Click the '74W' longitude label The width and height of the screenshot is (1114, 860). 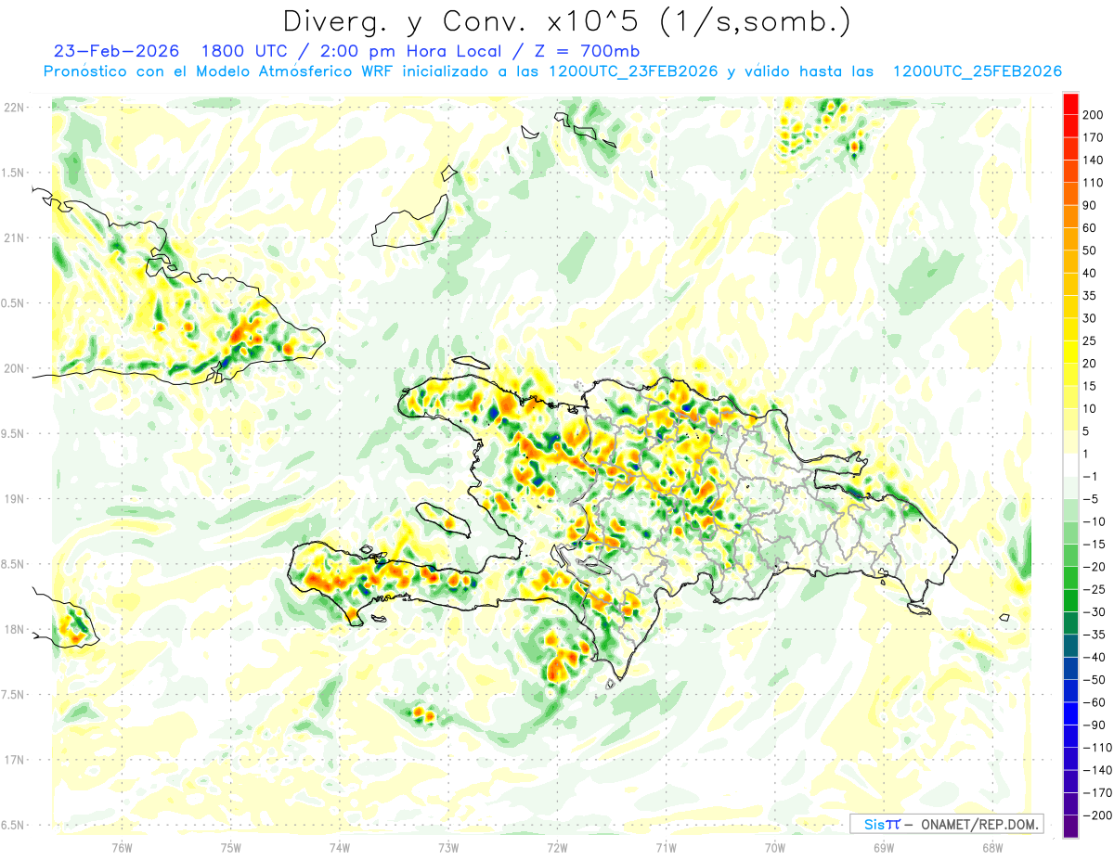click(340, 847)
